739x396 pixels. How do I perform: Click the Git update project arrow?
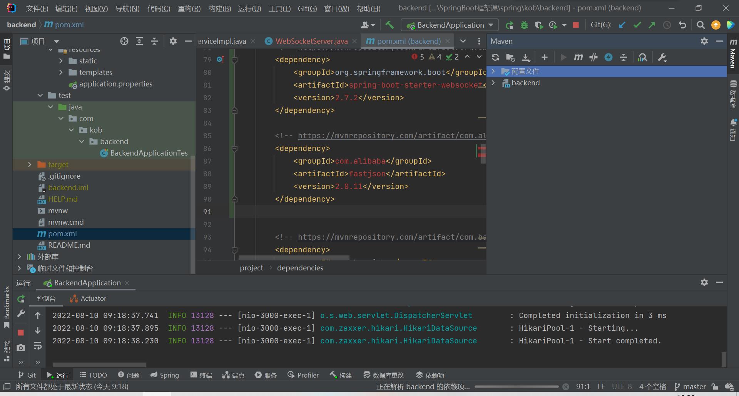coord(622,25)
